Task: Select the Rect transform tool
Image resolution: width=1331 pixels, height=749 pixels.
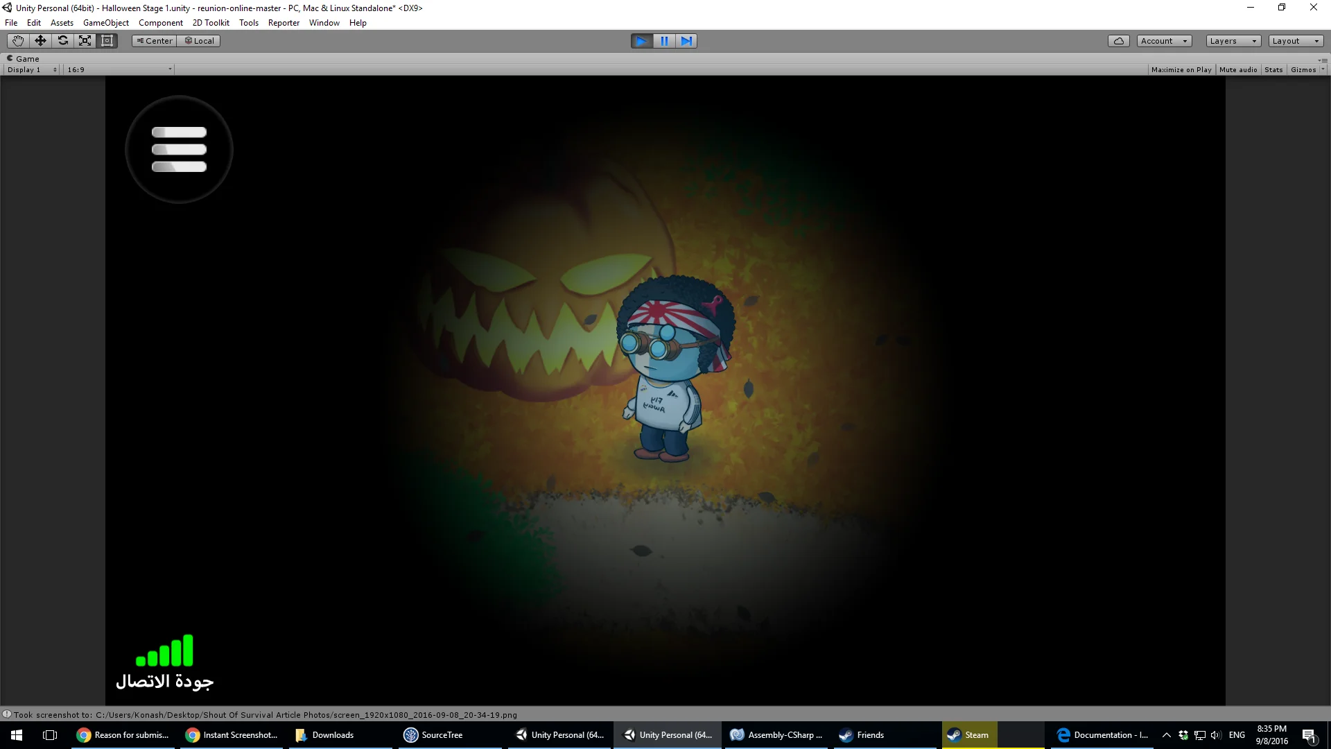Action: 107,41
